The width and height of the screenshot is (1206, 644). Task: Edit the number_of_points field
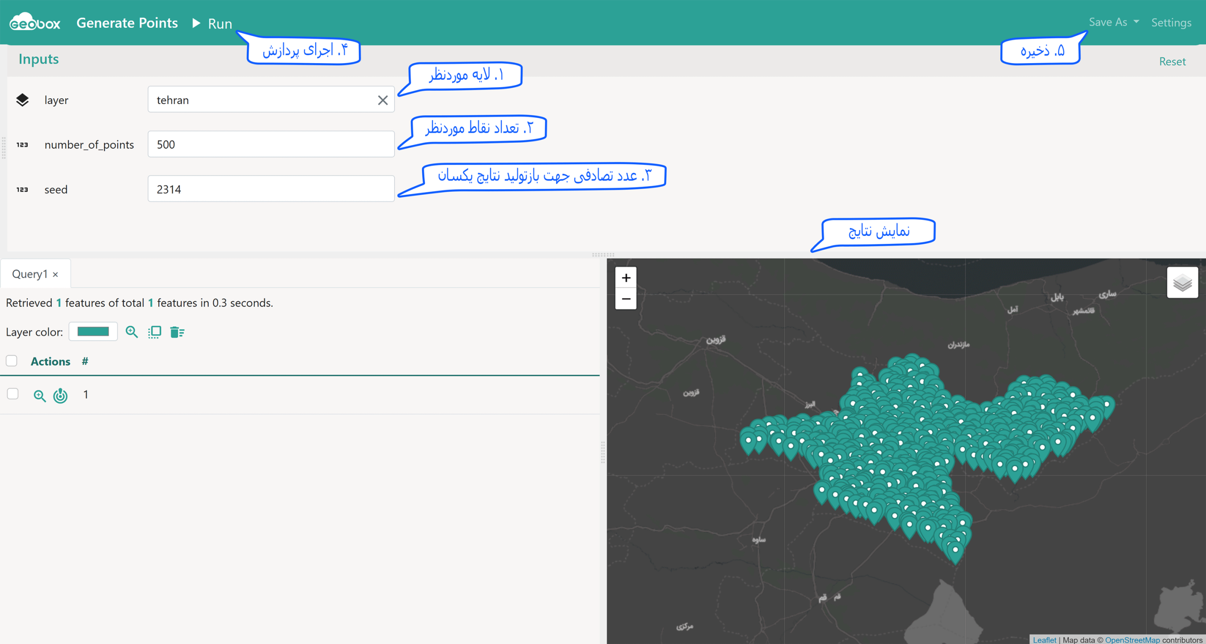click(271, 144)
